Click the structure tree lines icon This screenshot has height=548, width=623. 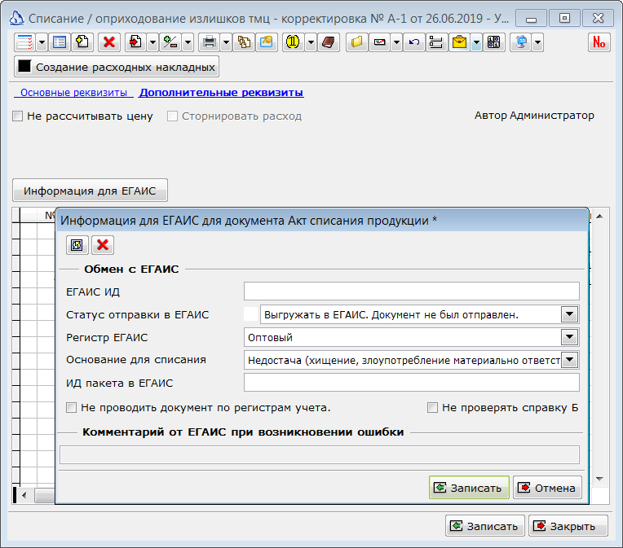[x=436, y=42]
